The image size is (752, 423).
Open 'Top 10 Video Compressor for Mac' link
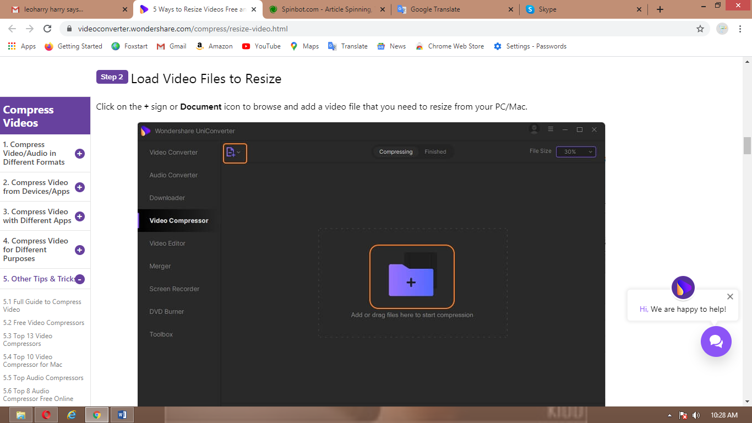pos(32,361)
